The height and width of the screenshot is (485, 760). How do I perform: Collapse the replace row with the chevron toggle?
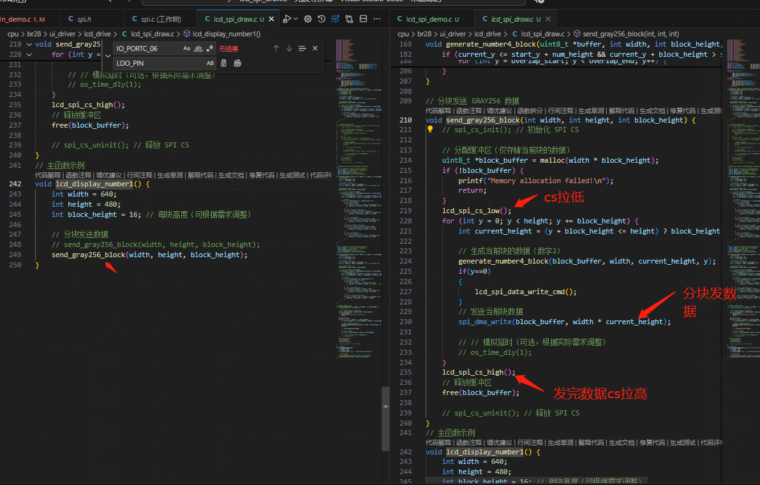[x=108, y=56]
